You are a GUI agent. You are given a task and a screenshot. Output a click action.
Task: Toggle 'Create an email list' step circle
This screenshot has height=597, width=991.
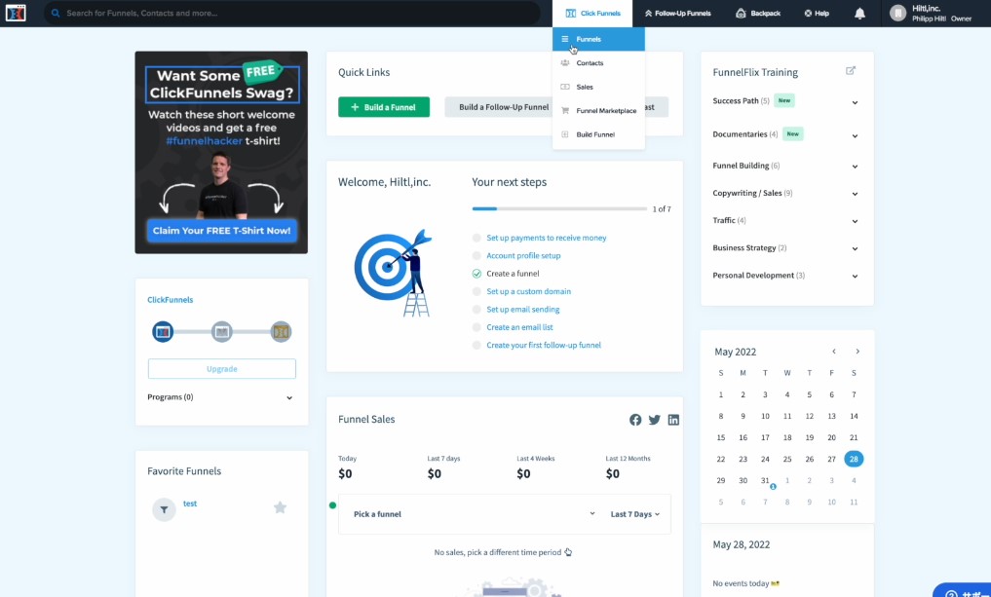click(476, 327)
